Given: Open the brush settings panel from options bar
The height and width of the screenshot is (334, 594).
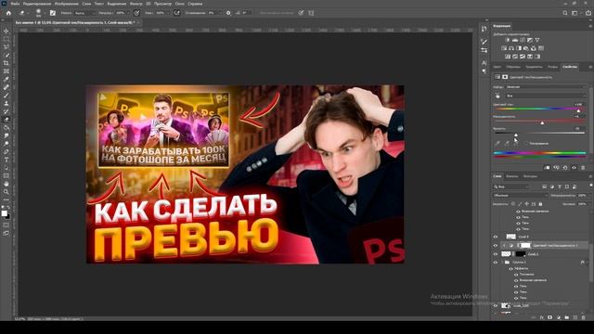Looking at the screenshot, I should [53, 13].
